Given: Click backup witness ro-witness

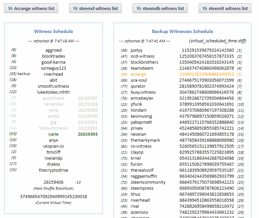Looking at the screenshot, I should (141, 146).
